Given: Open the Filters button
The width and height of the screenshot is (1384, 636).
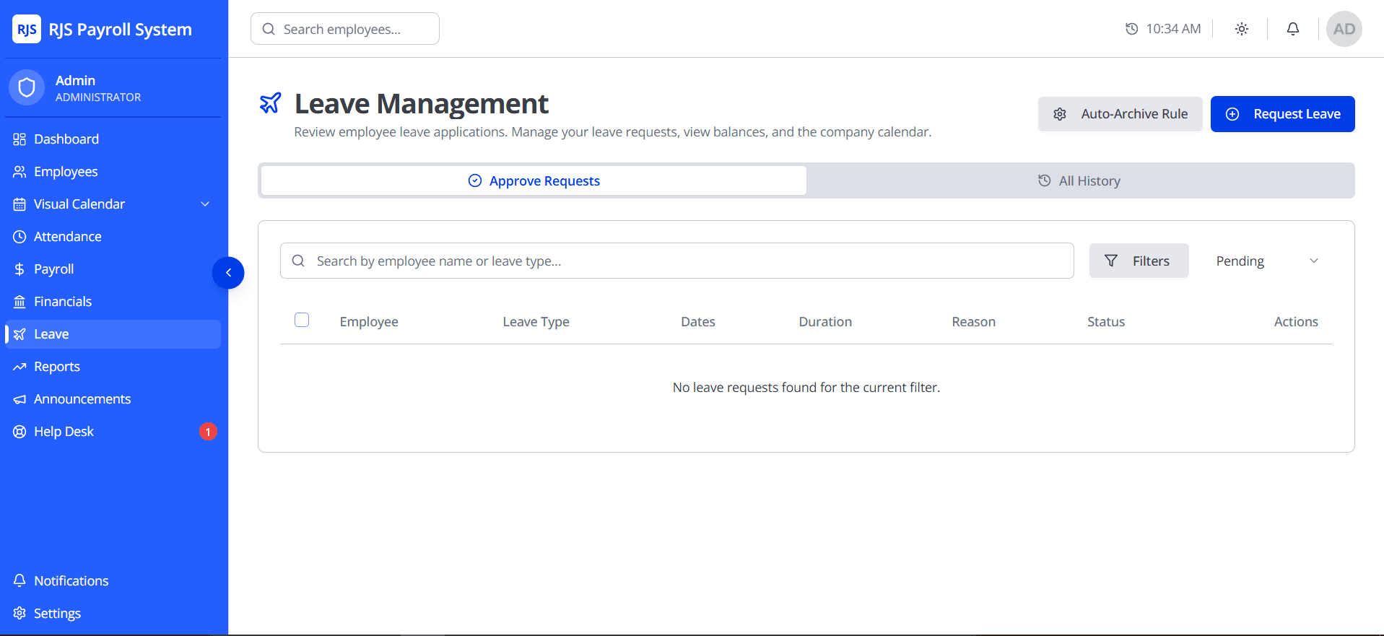Looking at the screenshot, I should tap(1139, 261).
